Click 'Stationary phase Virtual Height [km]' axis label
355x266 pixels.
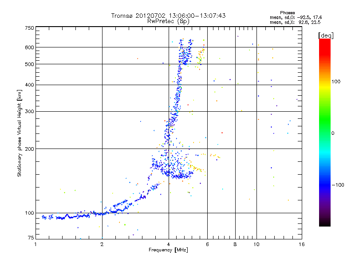pos(20,133)
